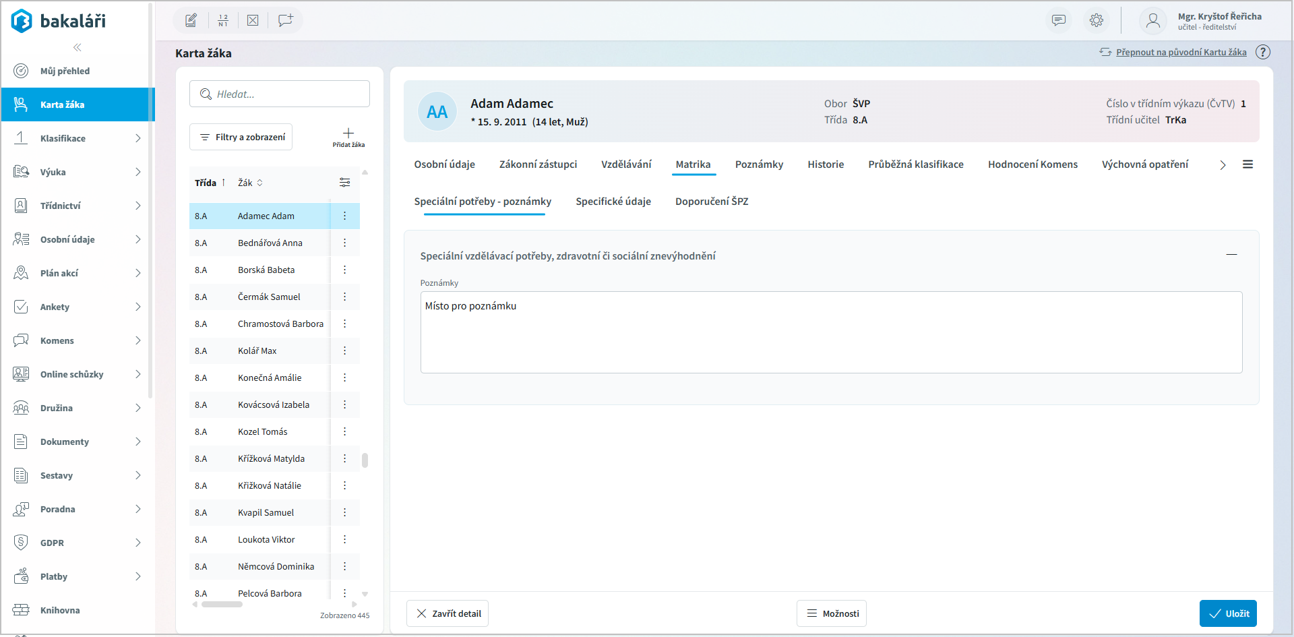
Task: Click the edit note icon in top toolbar
Action: 191,20
